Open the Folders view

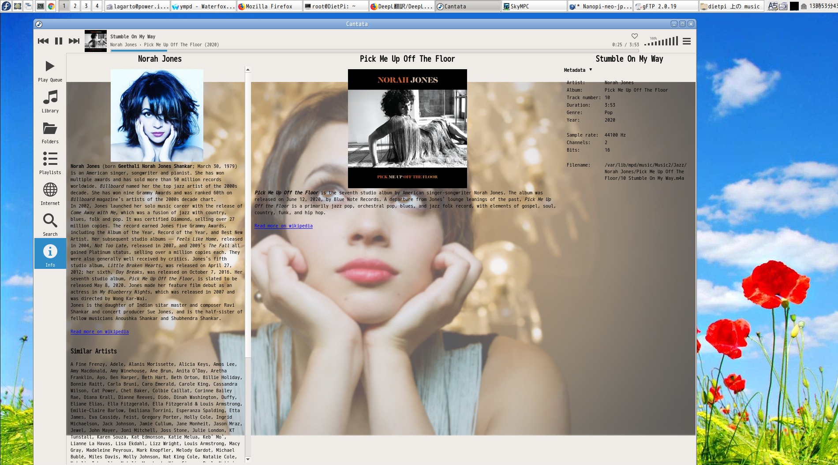point(50,132)
